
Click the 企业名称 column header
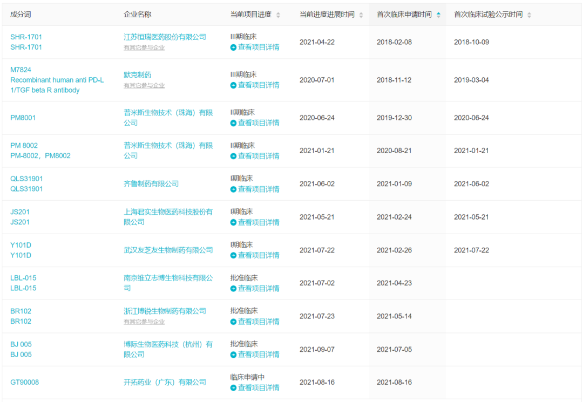pyautogui.click(x=137, y=15)
